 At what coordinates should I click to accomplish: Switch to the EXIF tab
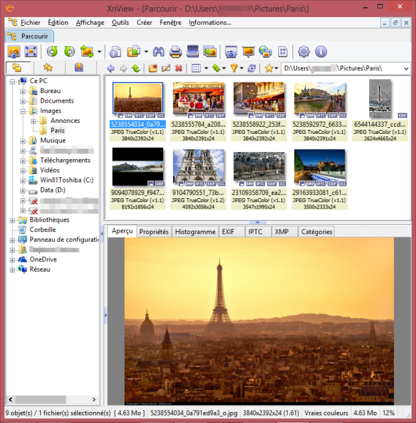pyautogui.click(x=232, y=232)
